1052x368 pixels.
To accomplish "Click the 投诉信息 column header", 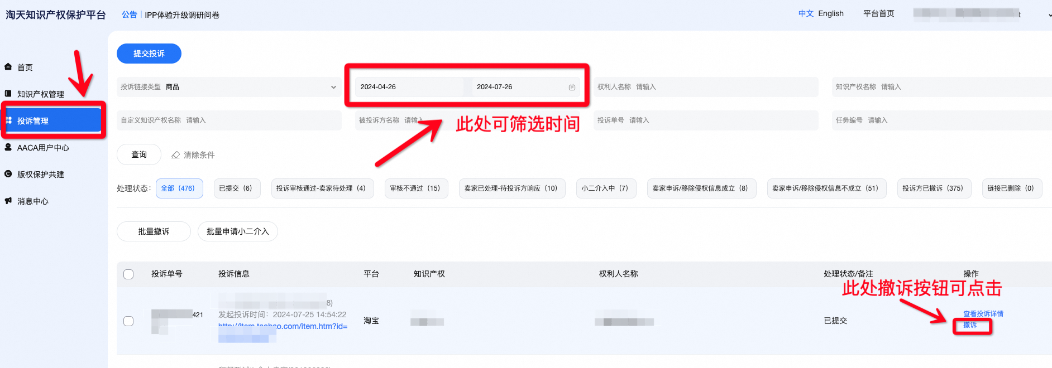I will pyautogui.click(x=233, y=274).
